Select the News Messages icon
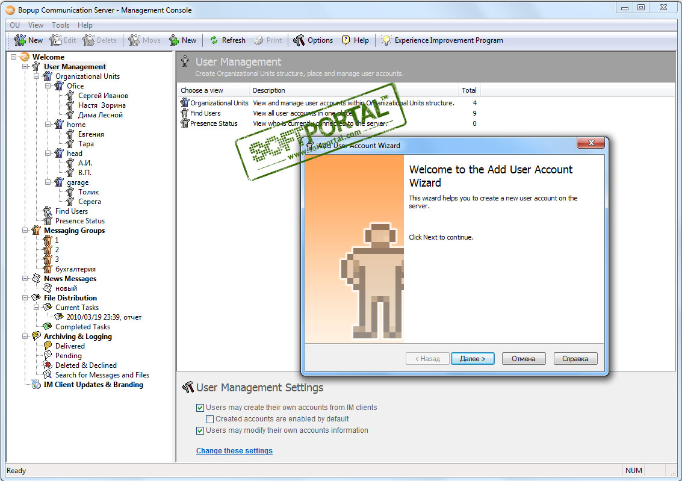 coord(36,279)
